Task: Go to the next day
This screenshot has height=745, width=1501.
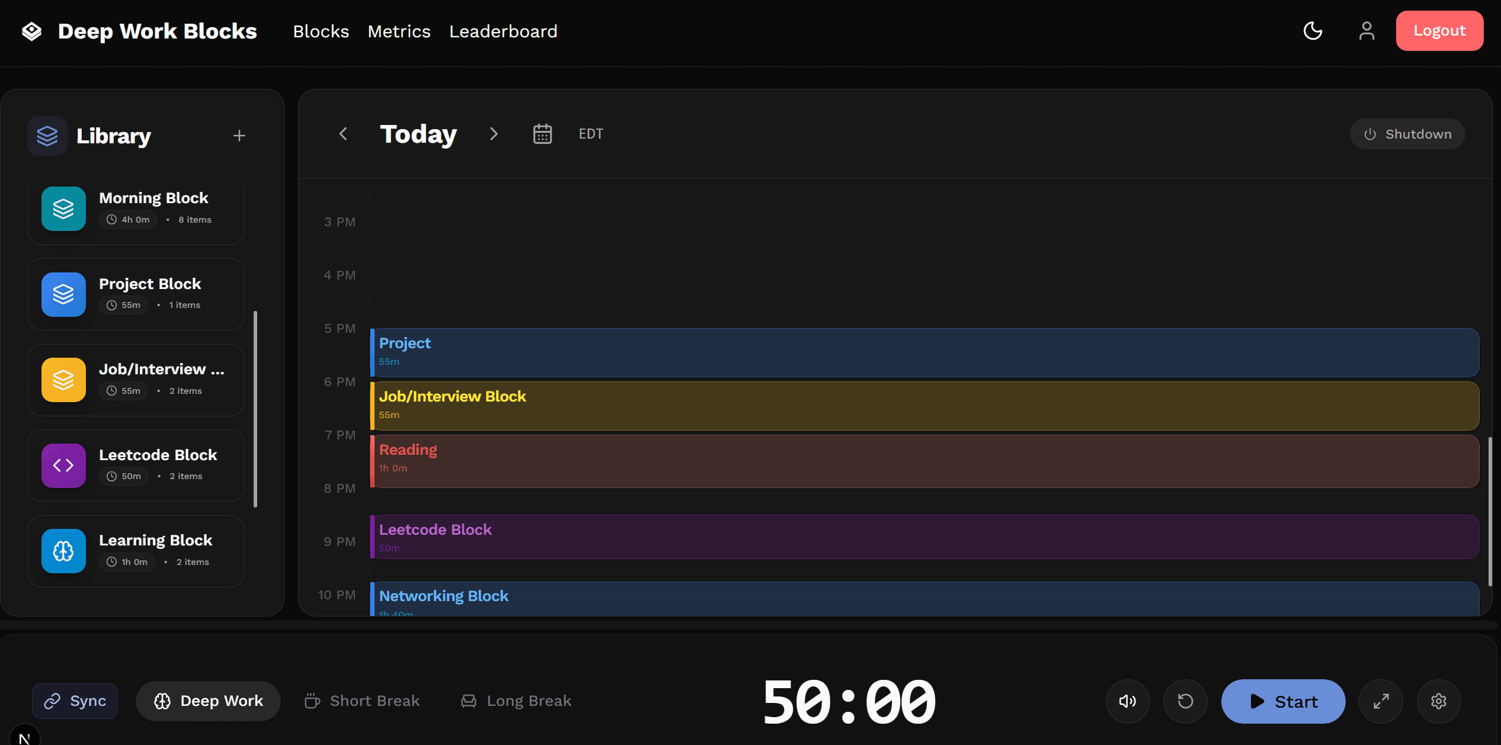Action: [494, 134]
